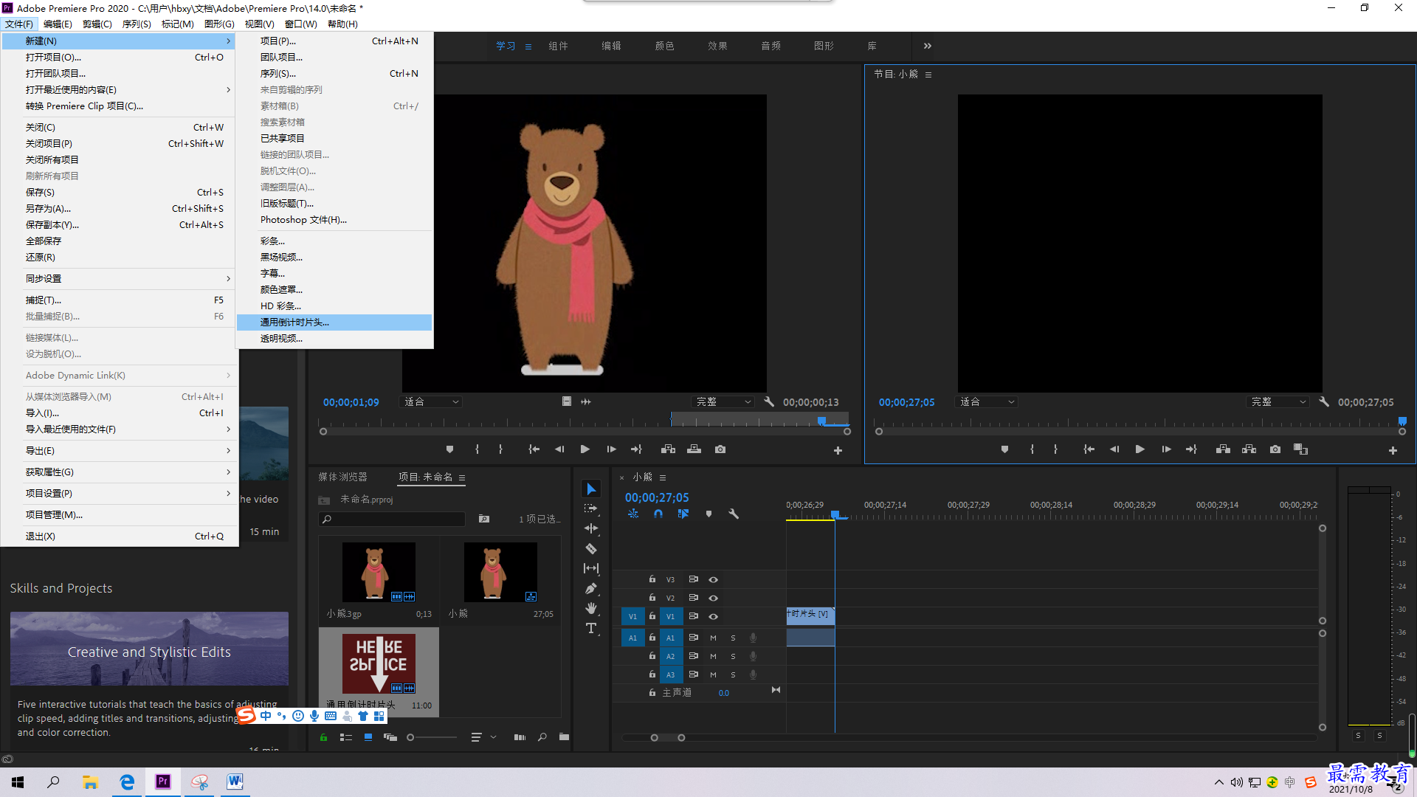Switch project panel to list view

[x=346, y=737]
